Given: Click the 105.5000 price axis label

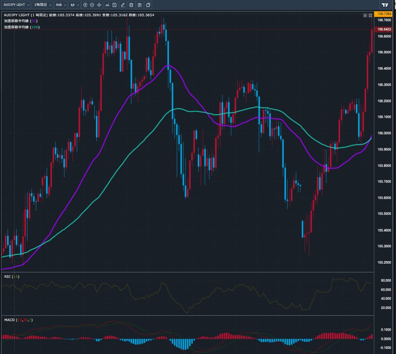Looking at the screenshot, I should pos(384,214).
